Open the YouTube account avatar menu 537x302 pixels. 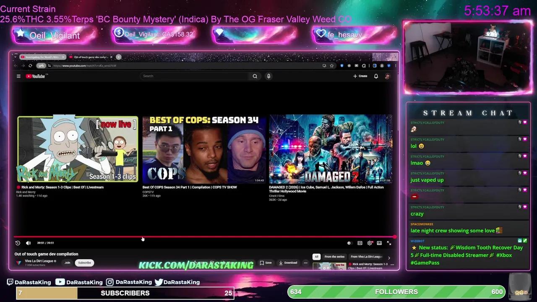(x=387, y=76)
